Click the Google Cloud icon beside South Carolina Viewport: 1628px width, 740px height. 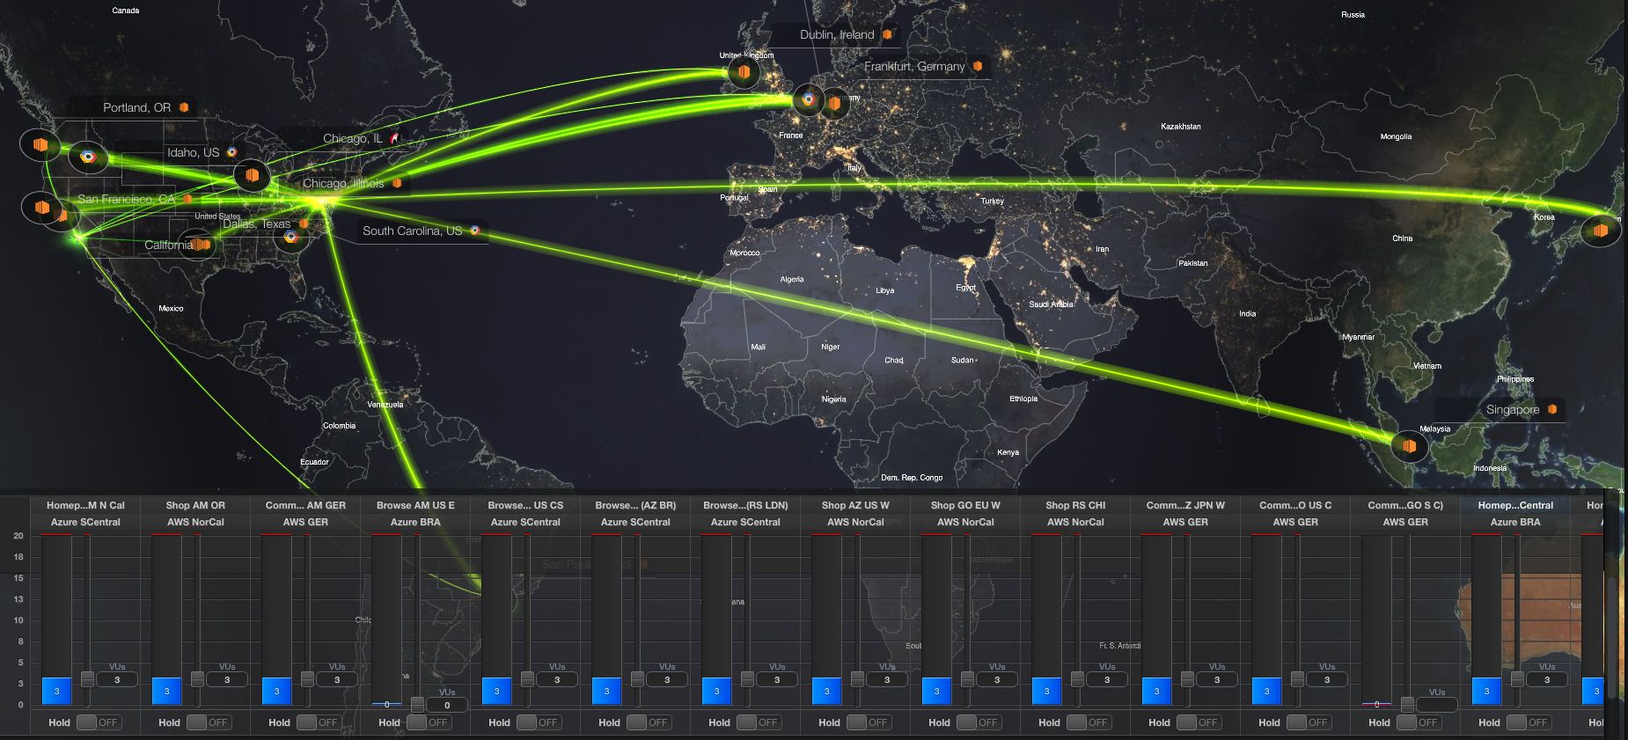coord(474,231)
